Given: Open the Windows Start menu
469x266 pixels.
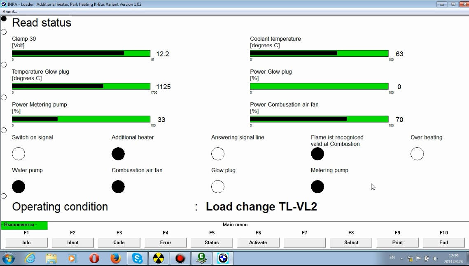Looking at the screenshot, I should (x=8, y=258).
